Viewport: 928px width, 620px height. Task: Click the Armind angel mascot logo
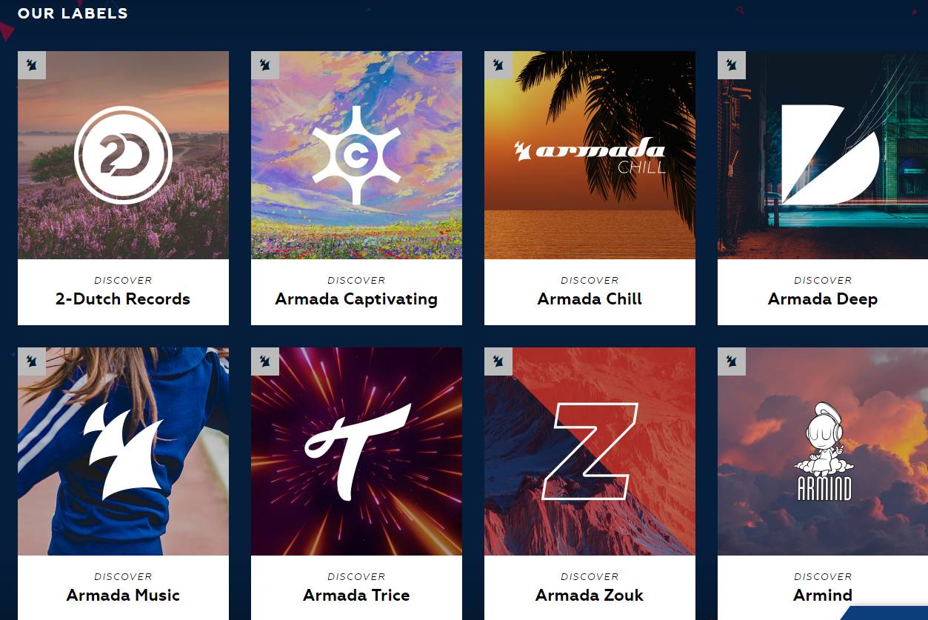(824, 451)
